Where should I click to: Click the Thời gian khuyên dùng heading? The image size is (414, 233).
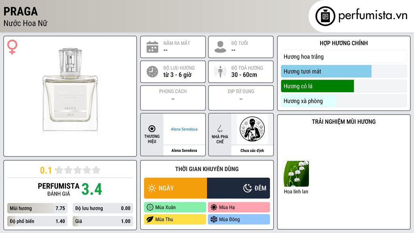(x=207, y=169)
